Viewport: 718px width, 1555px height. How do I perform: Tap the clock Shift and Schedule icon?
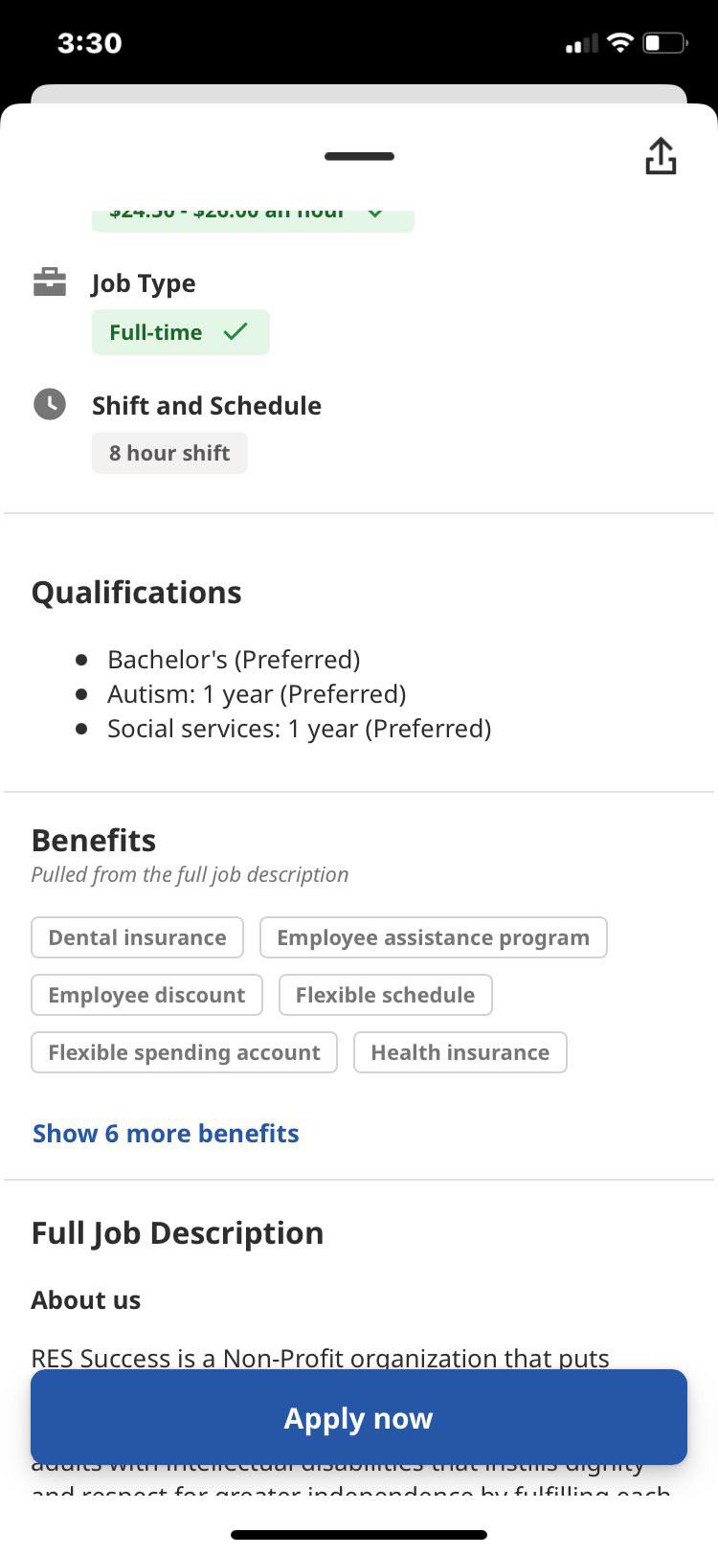tap(50, 404)
